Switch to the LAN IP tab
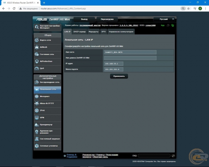Image resolution: width=209 pixels, height=167 pixels. tap(67, 32)
